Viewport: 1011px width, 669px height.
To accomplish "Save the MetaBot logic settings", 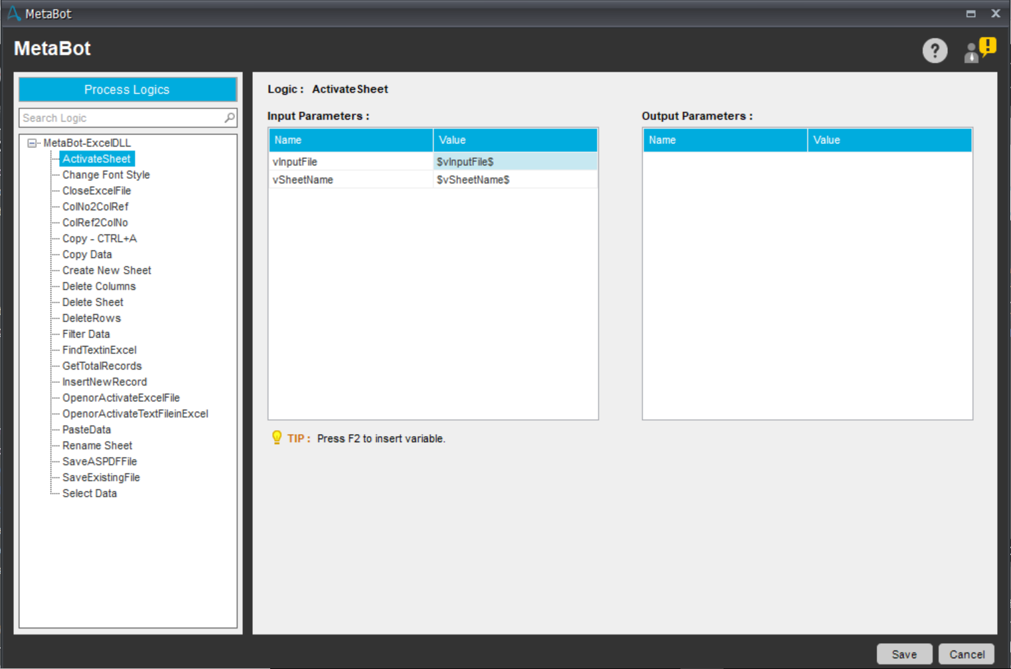I will (904, 654).
